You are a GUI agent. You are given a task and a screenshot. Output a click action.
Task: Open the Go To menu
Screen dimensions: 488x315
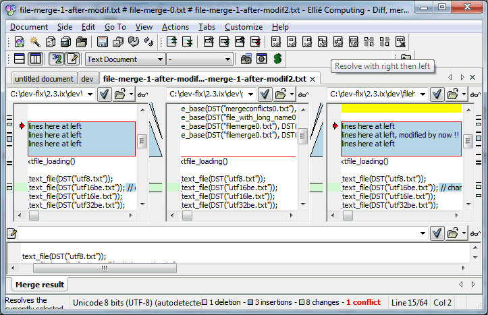115,27
